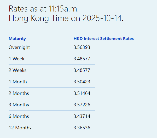Viewport: 157px width, 138px height.
Task: Click the rate value in the 1 Week row
Action: (x=82, y=59)
